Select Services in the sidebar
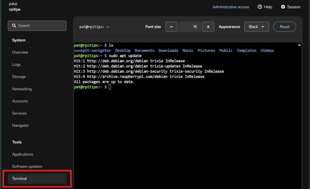The height and width of the screenshot is (189, 310). coord(19,113)
